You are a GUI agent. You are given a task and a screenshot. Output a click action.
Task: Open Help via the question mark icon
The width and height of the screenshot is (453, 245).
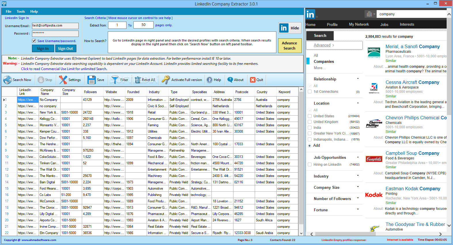tap(209, 80)
